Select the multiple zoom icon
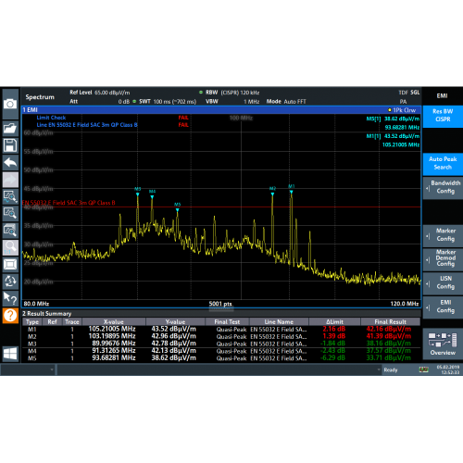Screen dimensions: 463x463 [x=10, y=231]
